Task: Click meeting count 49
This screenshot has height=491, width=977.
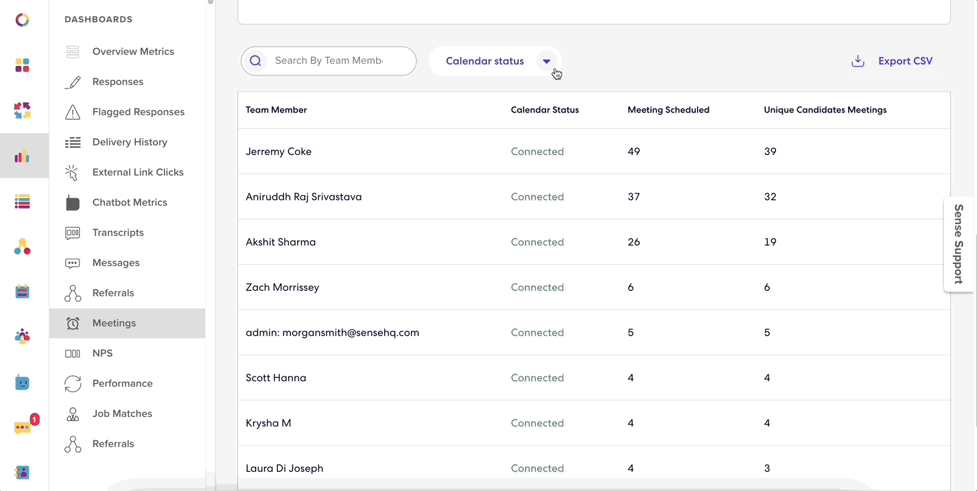Action: pos(634,152)
